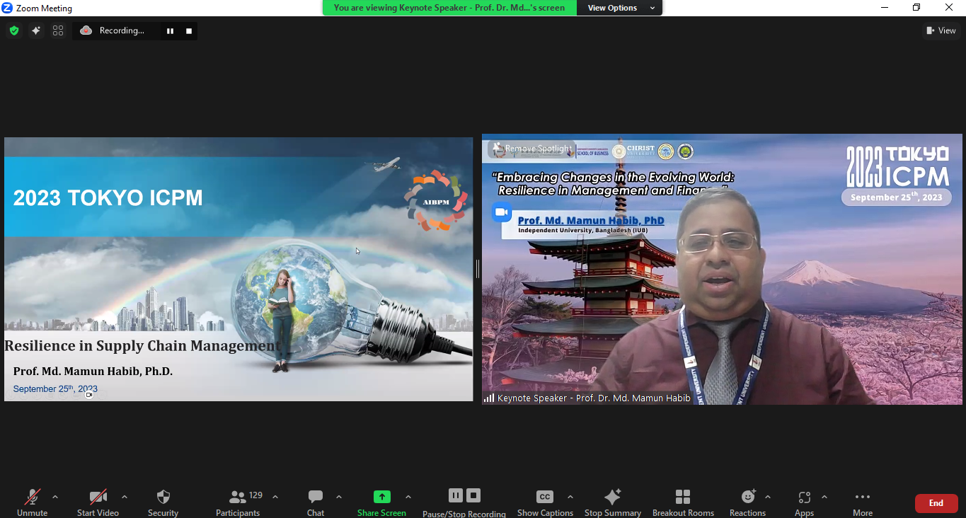Click the meeting apps grid icon at top
The image size is (966, 518).
pos(58,30)
